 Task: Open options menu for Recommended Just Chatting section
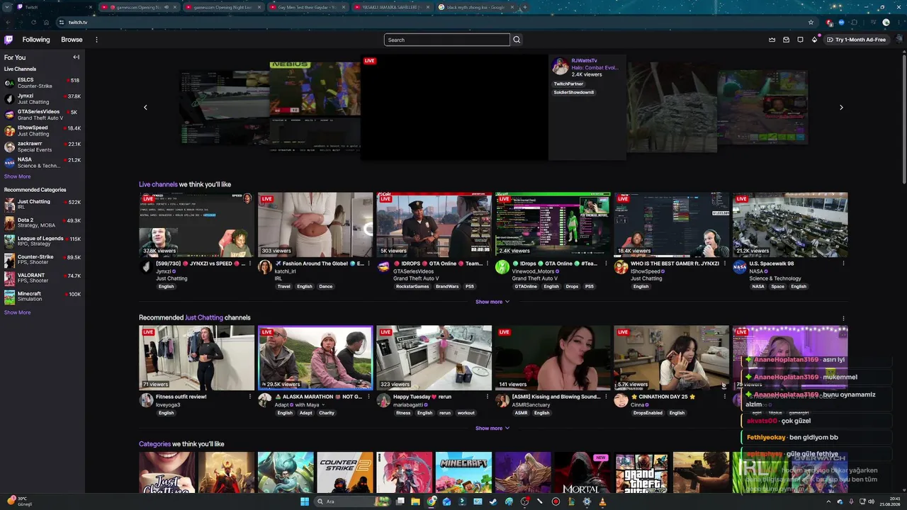click(843, 318)
